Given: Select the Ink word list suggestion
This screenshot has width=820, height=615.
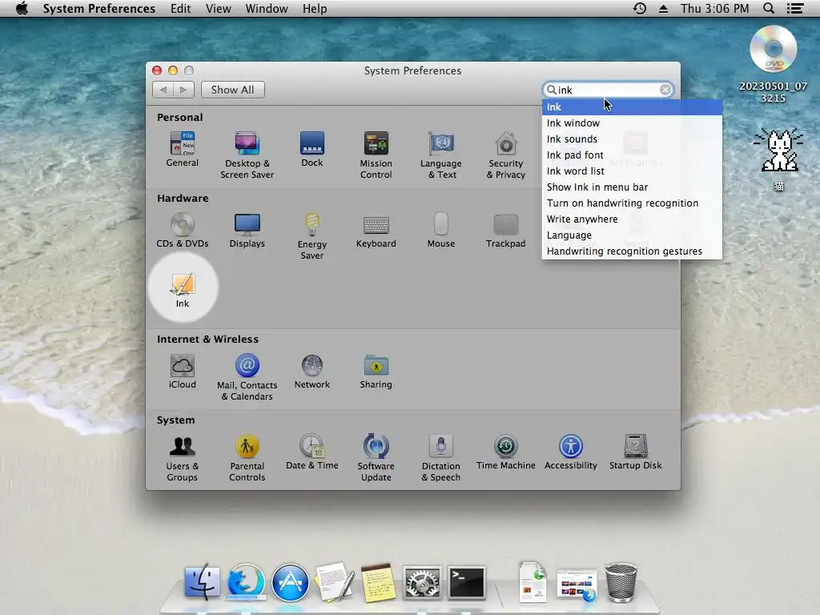Looking at the screenshot, I should [632, 171].
